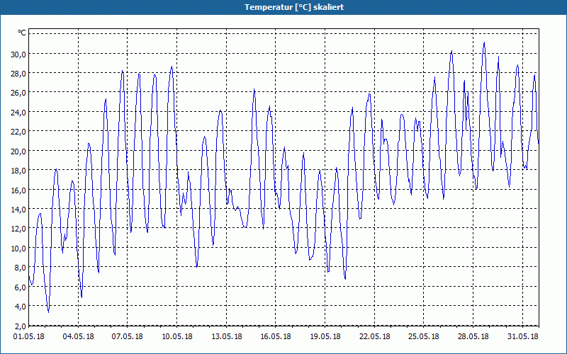Viewport: 567px width, 354px height.
Task: Click the 25.05.18 date label
Action: [x=423, y=337]
